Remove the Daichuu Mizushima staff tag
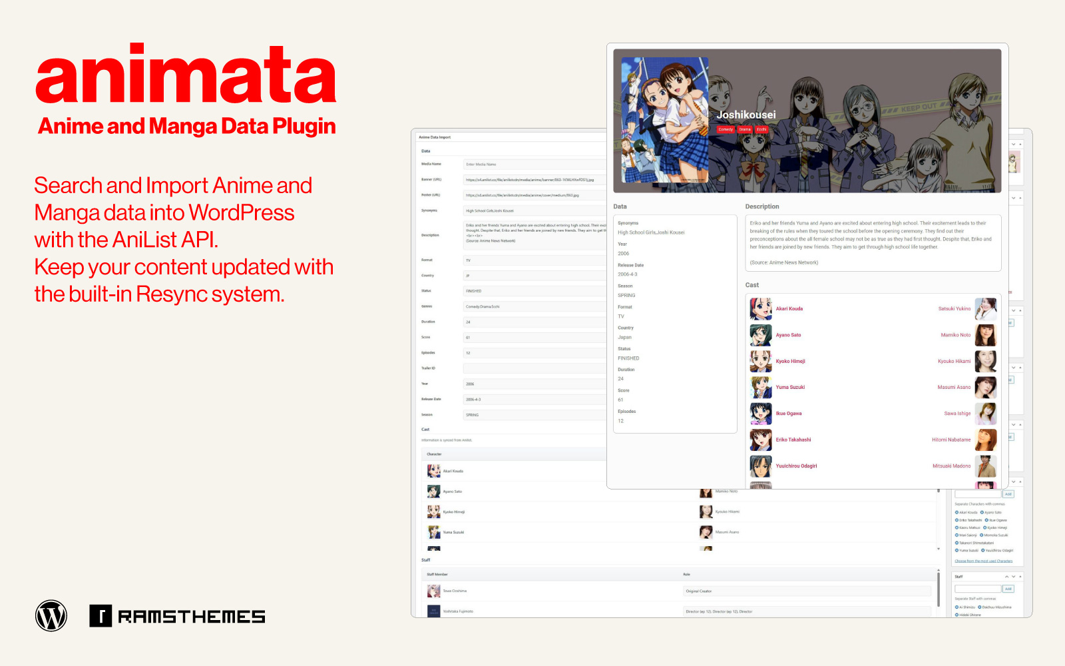The image size is (1065, 666). (979, 607)
